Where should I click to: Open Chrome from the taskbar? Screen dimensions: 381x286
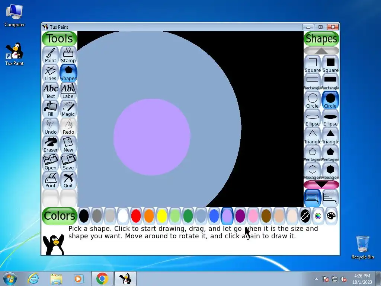click(x=102, y=279)
